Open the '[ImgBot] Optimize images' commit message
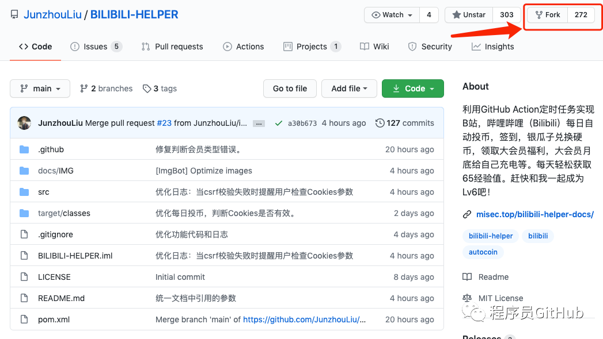The width and height of the screenshot is (603, 339). (204, 171)
